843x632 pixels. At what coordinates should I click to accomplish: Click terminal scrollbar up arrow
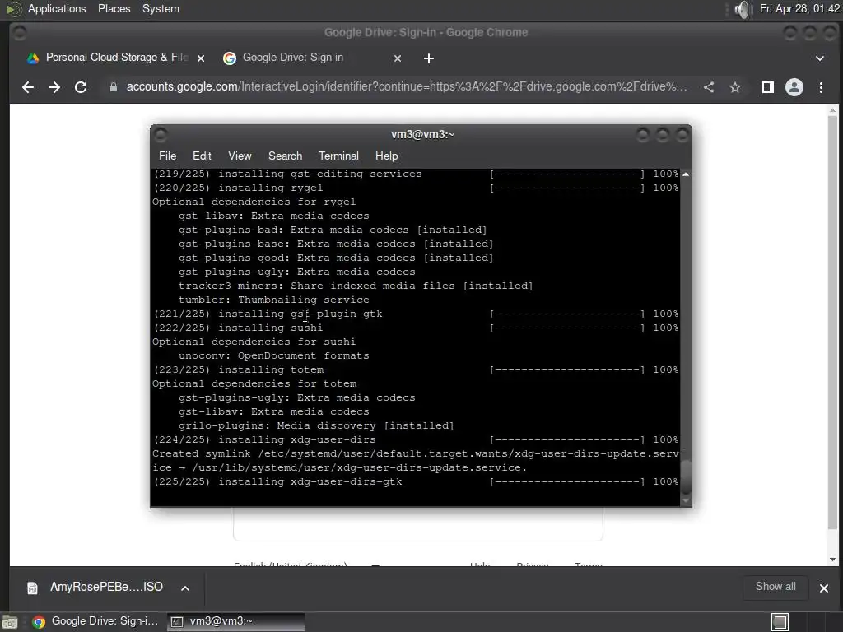point(686,174)
